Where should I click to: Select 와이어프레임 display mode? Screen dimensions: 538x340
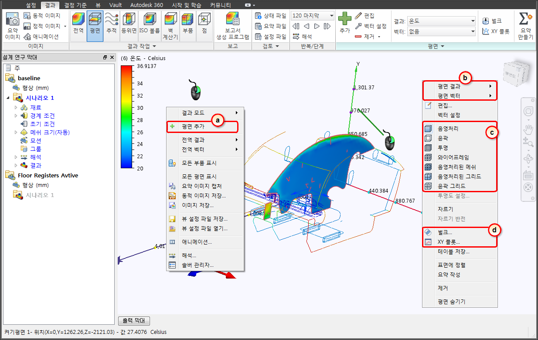click(x=460, y=157)
